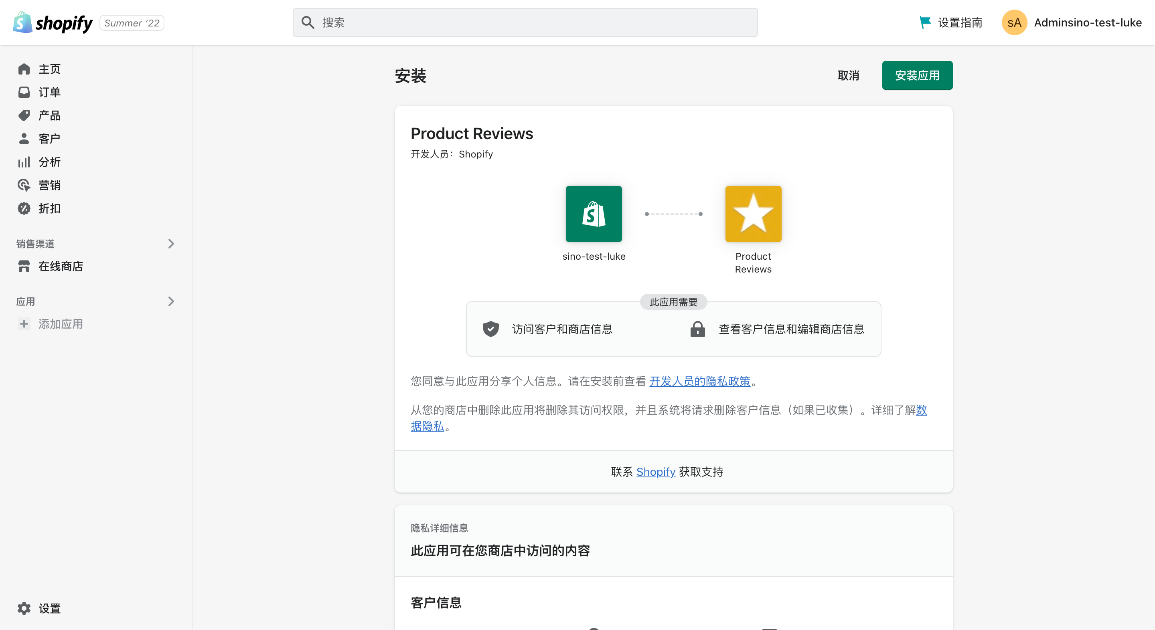The height and width of the screenshot is (630, 1155).
Task: Click the 安装 page title
Action: click(410, 75)
